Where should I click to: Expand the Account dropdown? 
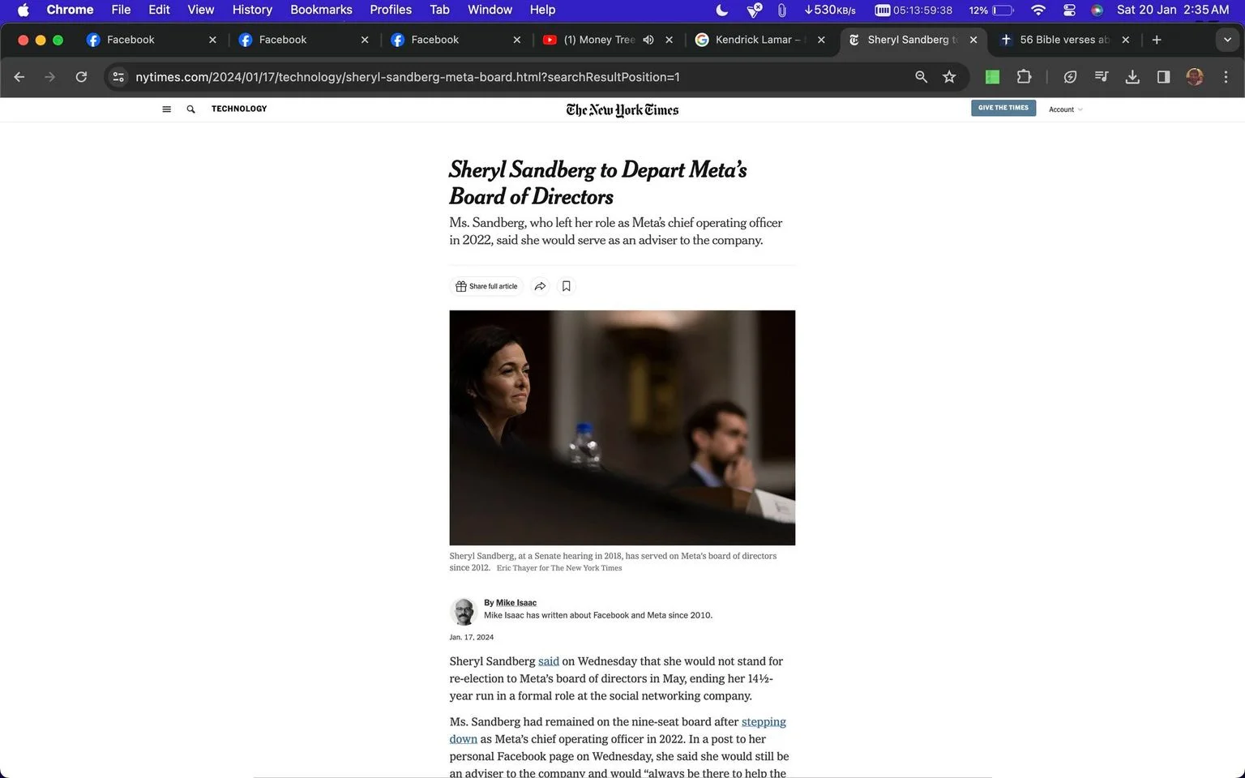click(x=1065, y=109)
